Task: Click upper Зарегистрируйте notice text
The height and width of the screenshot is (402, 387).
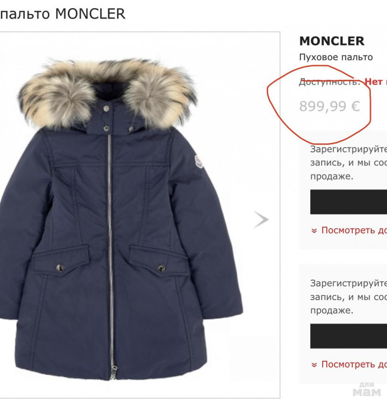Action: click(x=348, y=162)
